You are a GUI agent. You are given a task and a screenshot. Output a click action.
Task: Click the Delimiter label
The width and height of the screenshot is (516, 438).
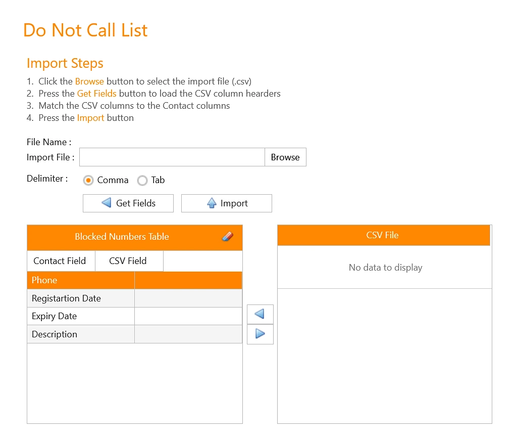(x=47, y=179)
